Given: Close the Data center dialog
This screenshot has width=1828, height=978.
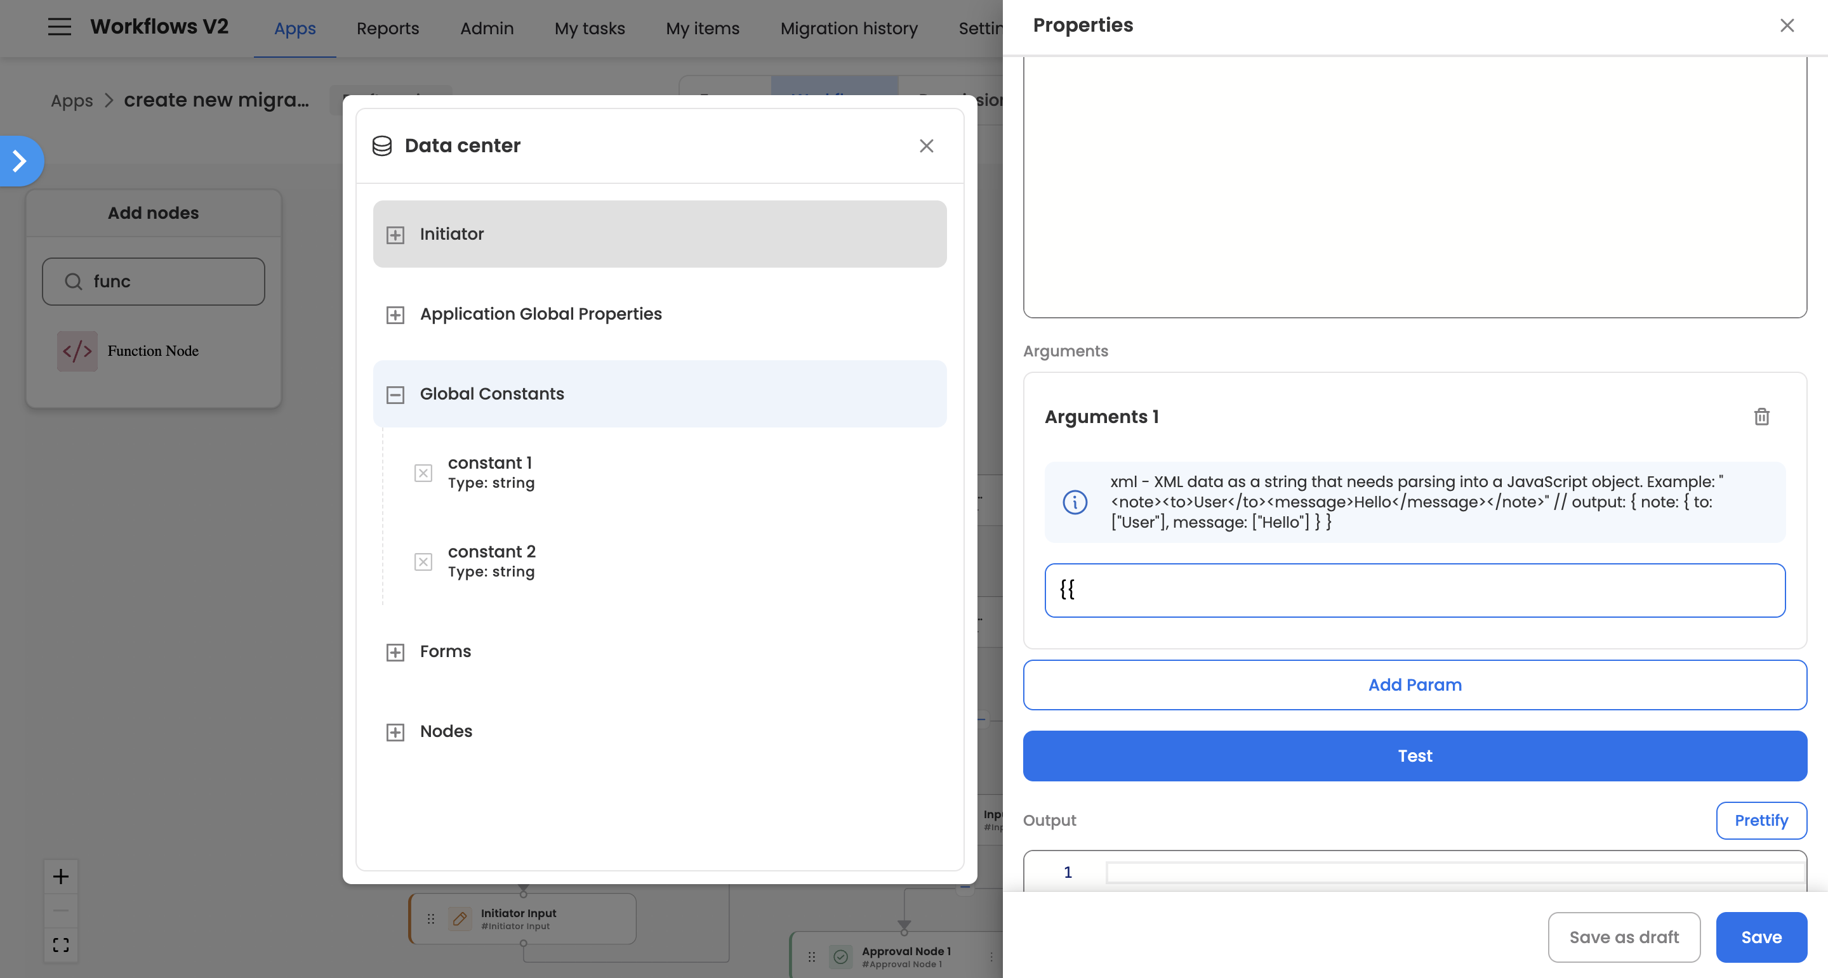Looking at the screenshot, I should pyautogui.click(x=926, y=146).
